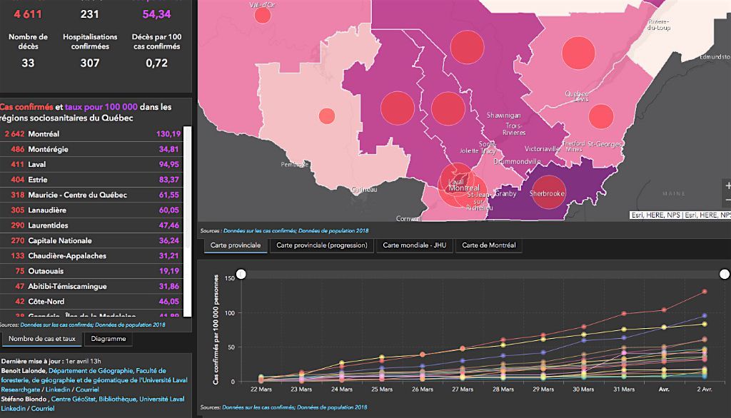Select the Capitale Nationale row

pos(92,240)
